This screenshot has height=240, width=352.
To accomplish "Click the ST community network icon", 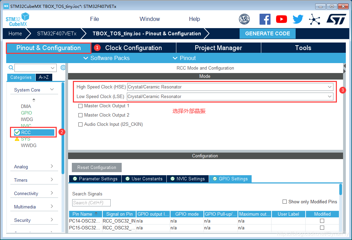I will point(314,19).
